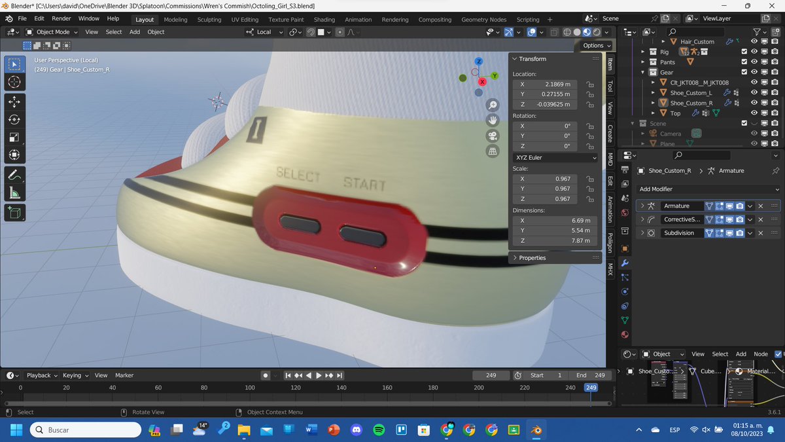Screen dimensions: 785x442
Task: Open the Object Data properties tab
Action: point(625,320)
